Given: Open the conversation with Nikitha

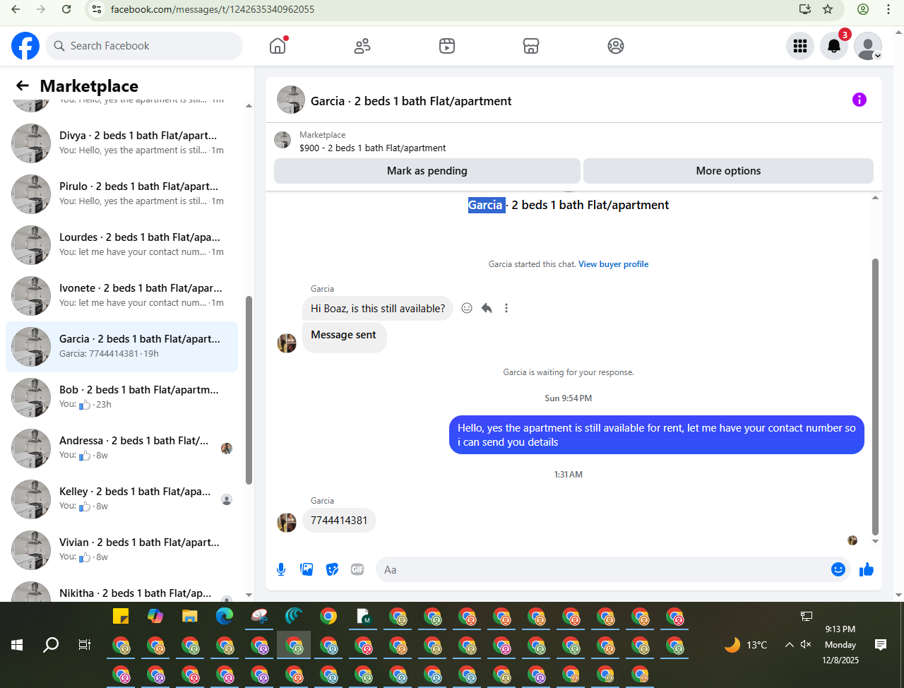Looking at the screenshot, I should coord(121,591).
